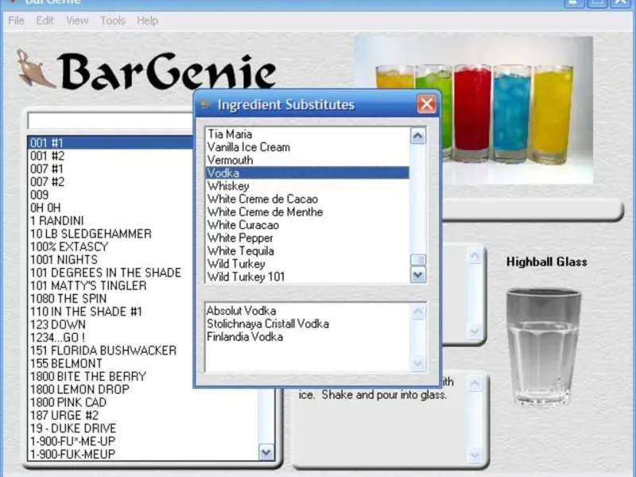This screenshot has height=477, width=636.
Task: Select drink 1001 NIGHTS
Action: tap(111, 260)
